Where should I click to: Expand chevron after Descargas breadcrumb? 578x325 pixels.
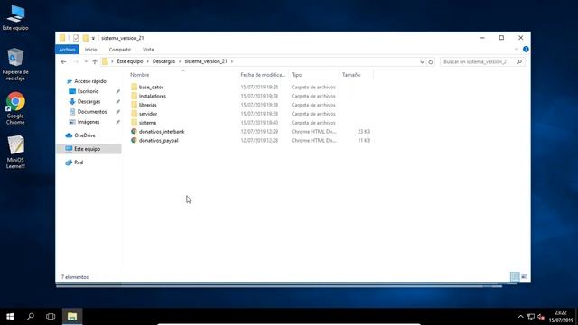181,61
